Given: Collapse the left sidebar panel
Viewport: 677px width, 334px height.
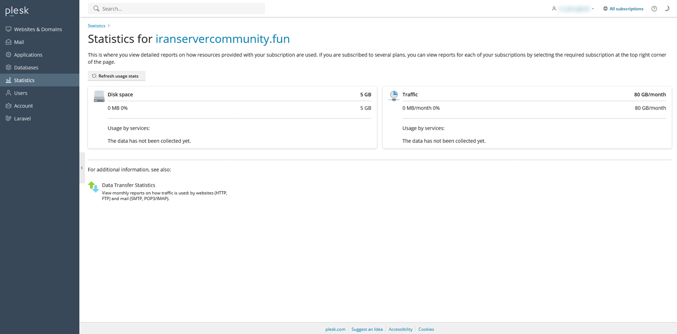Looking at the screenshot, I should click(x=82, y=168).
